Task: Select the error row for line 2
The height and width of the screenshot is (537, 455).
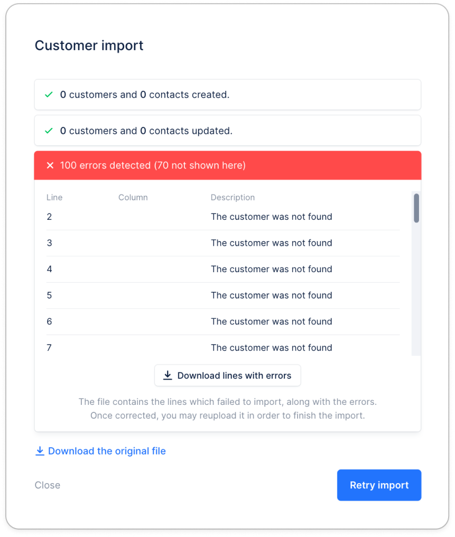Action: click(223, 217)
